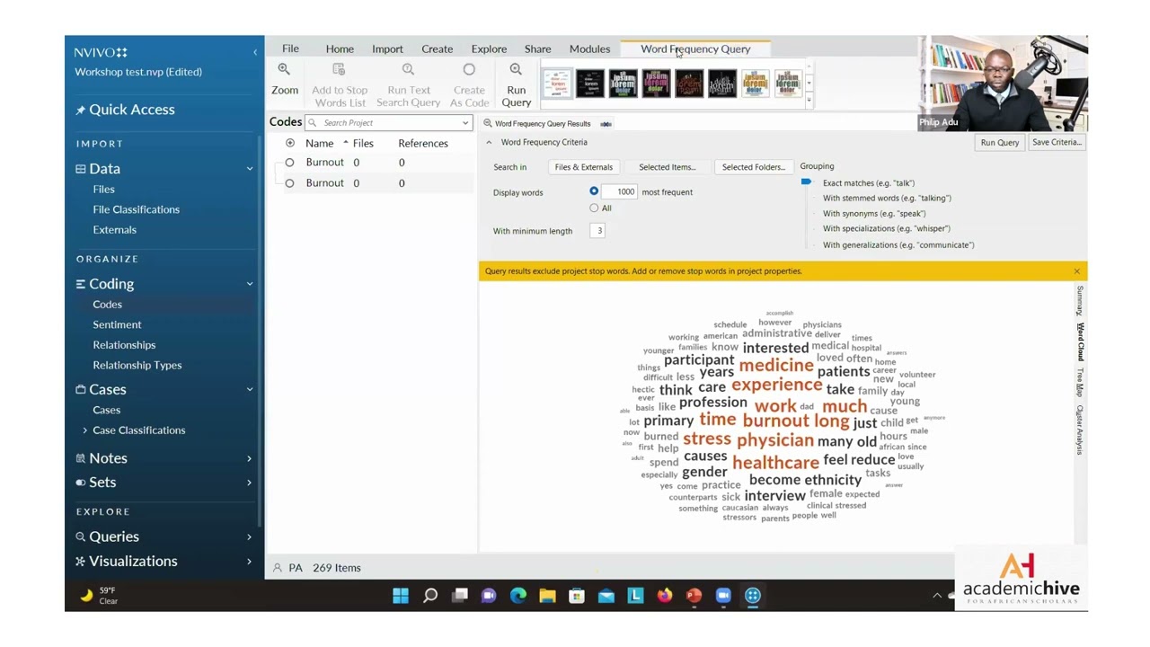Open Zoom app from the taskbar
Viewport: 1150px width, 647px height.
(x=723, y=595)
